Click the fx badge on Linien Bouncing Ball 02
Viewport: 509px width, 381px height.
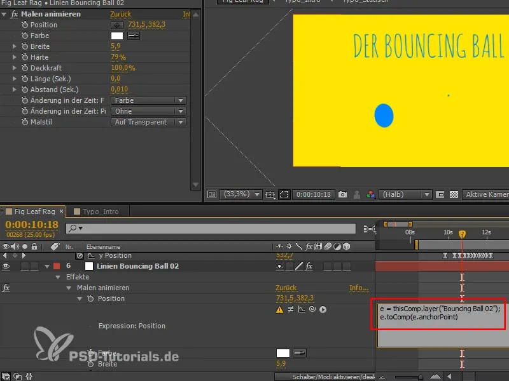click(308, 266)
